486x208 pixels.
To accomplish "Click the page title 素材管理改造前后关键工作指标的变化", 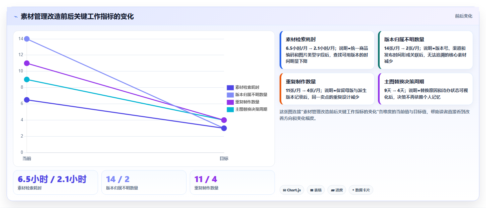I will [77, 16].
